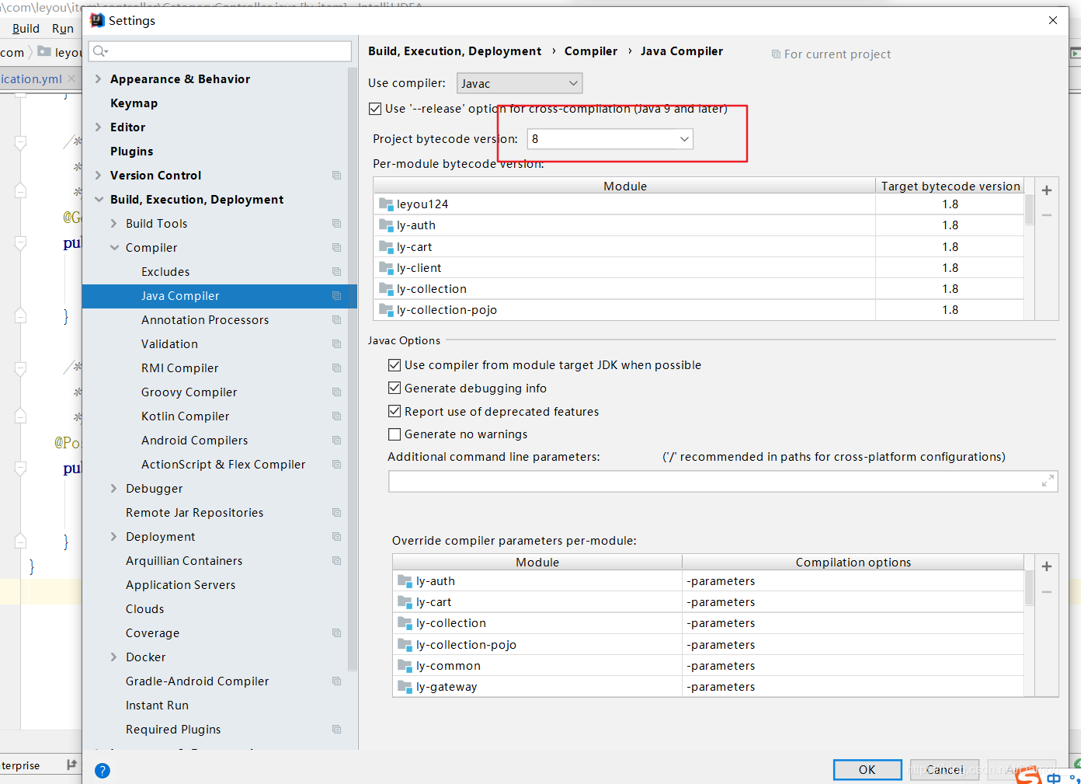Image resolution: width=1081 pixels, height=784 pixels.
Task: Click project-level icon beside Required Plugins
Action: 336,730
